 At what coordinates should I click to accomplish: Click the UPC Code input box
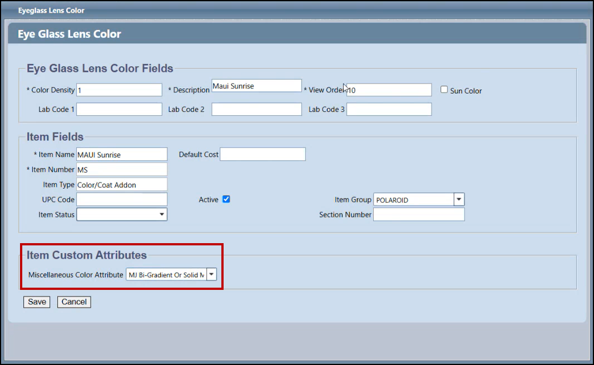coord(121,199)
